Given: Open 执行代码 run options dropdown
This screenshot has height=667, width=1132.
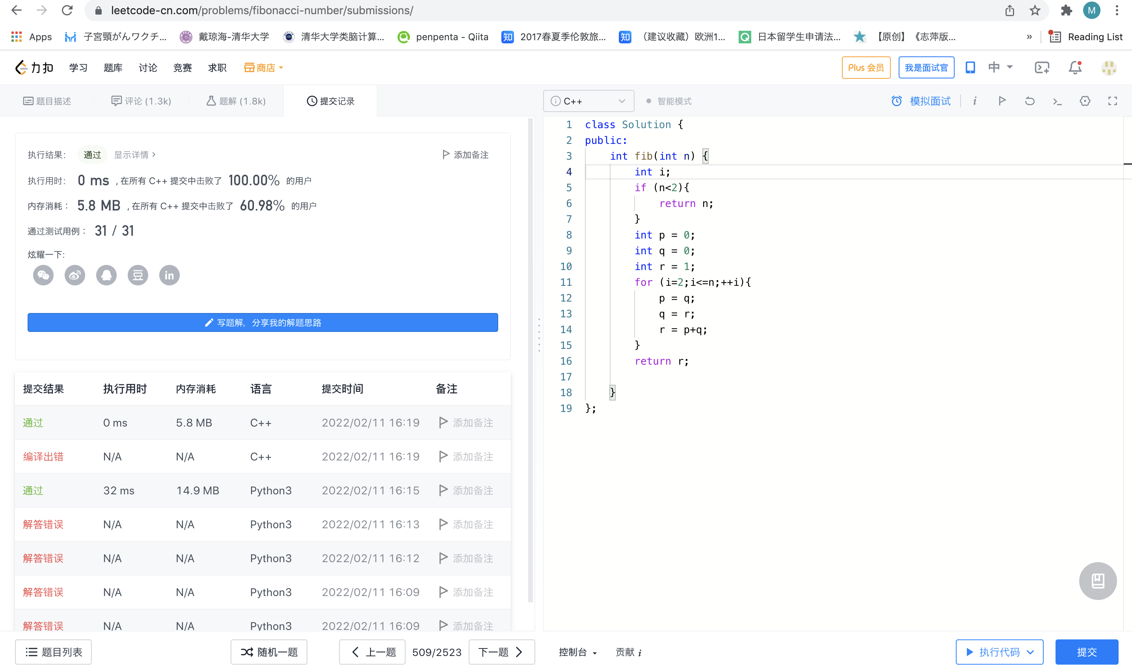Looking at the screenshot, I should [x=1030, y=652].
